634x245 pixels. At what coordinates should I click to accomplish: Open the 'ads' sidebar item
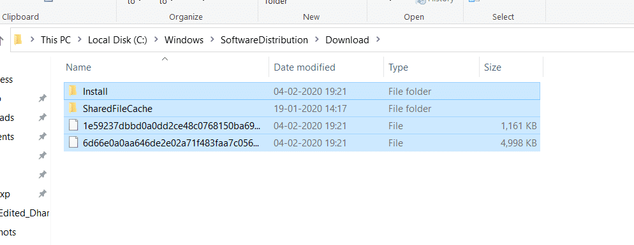7,118
